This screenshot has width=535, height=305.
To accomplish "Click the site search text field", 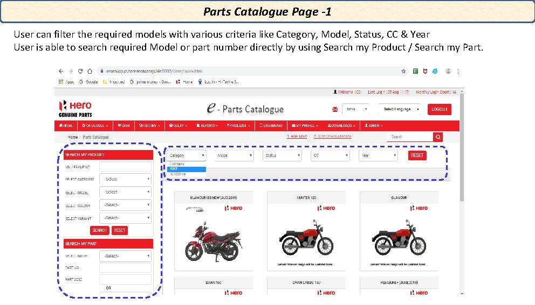I will click(410, 137).
